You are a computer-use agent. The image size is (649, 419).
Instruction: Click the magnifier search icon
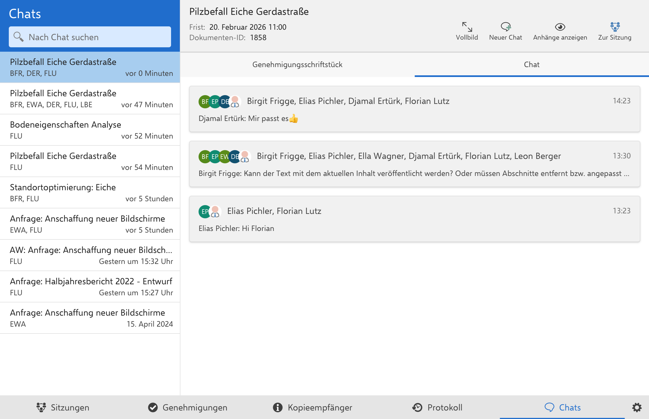18,37
